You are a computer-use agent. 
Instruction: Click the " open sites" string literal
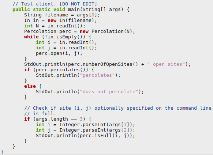(x=166, y=64)
